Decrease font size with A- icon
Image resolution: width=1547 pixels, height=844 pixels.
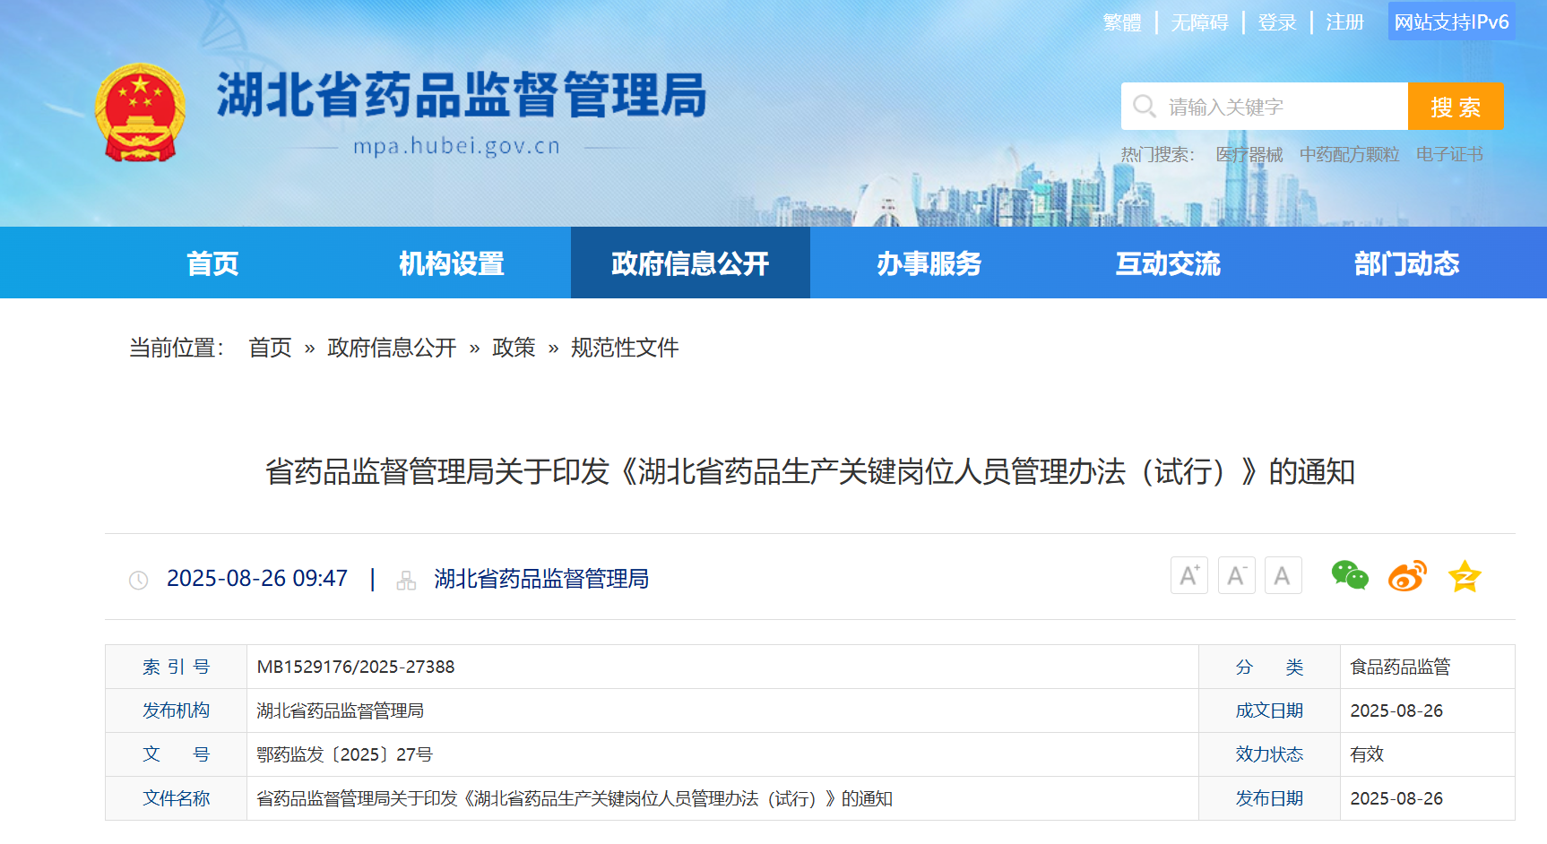tap(1236, 575)
